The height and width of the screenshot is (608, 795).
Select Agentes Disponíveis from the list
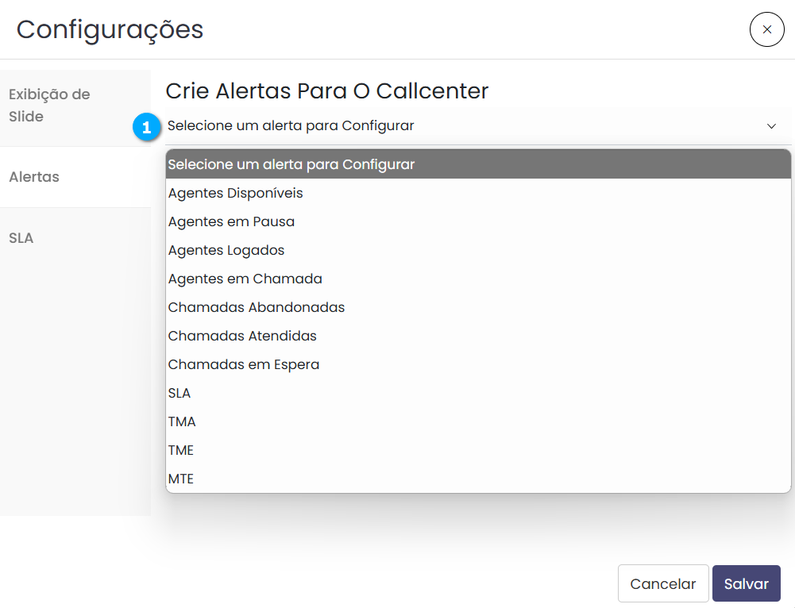pos(236,193)
